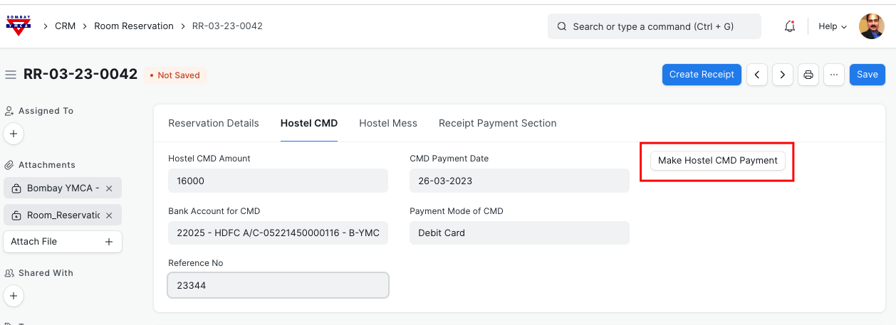
Task: Open the notifications bell
Action: click(x=789, y=26)
